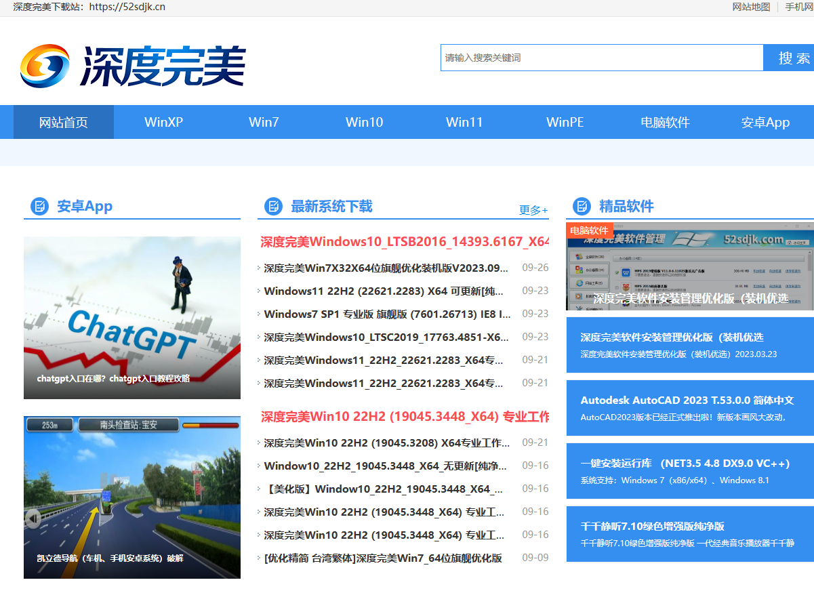Open the 手机网 link at top
Screen dimensions: 814x595
click(x=799, y=7)
